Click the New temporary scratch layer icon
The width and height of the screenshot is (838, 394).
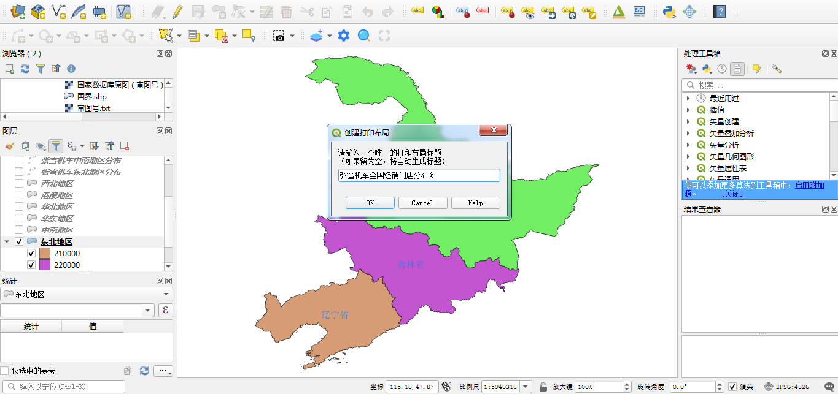(99, 11)
